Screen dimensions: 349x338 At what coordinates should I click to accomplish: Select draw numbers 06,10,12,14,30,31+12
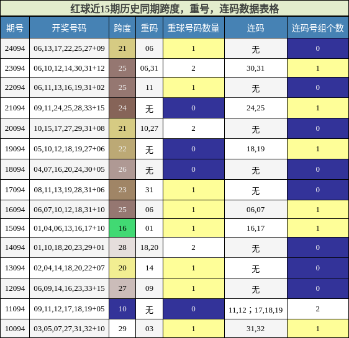(x=69, y=68)
